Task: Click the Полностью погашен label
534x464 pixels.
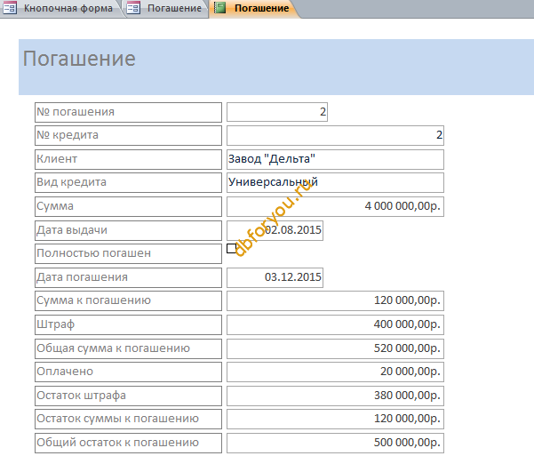Action: click(x=128, y=253)
